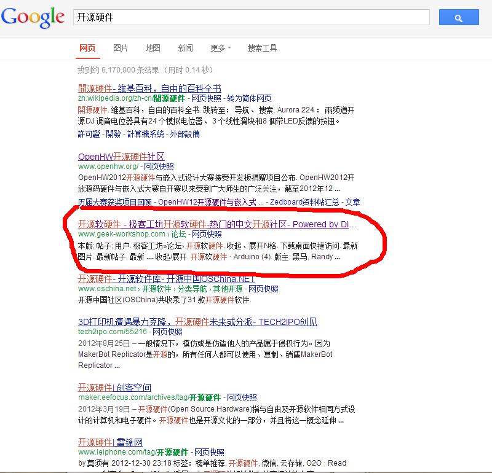
Task: Click inside the search input field
Action: coord(246,17)
